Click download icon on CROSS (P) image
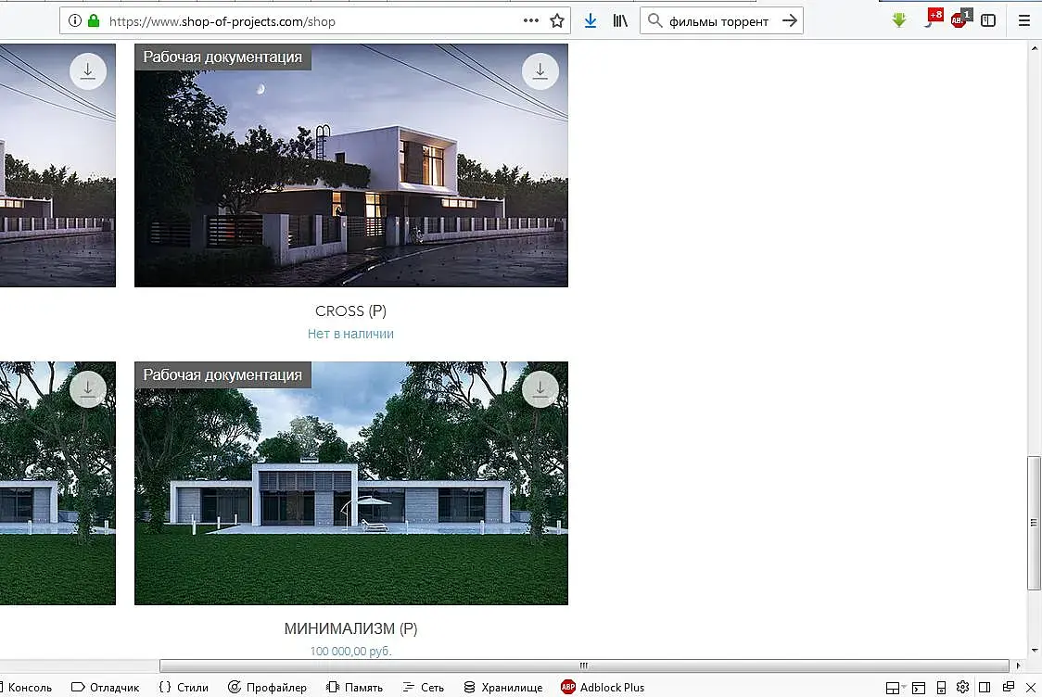1042x697 pixels. 540,71
